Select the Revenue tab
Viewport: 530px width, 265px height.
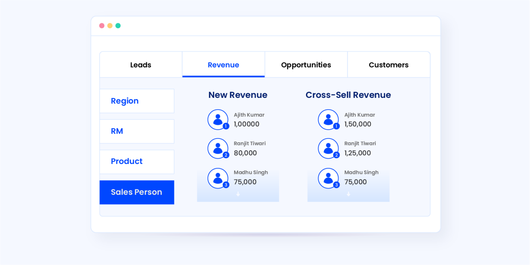(x=223, y=65)
